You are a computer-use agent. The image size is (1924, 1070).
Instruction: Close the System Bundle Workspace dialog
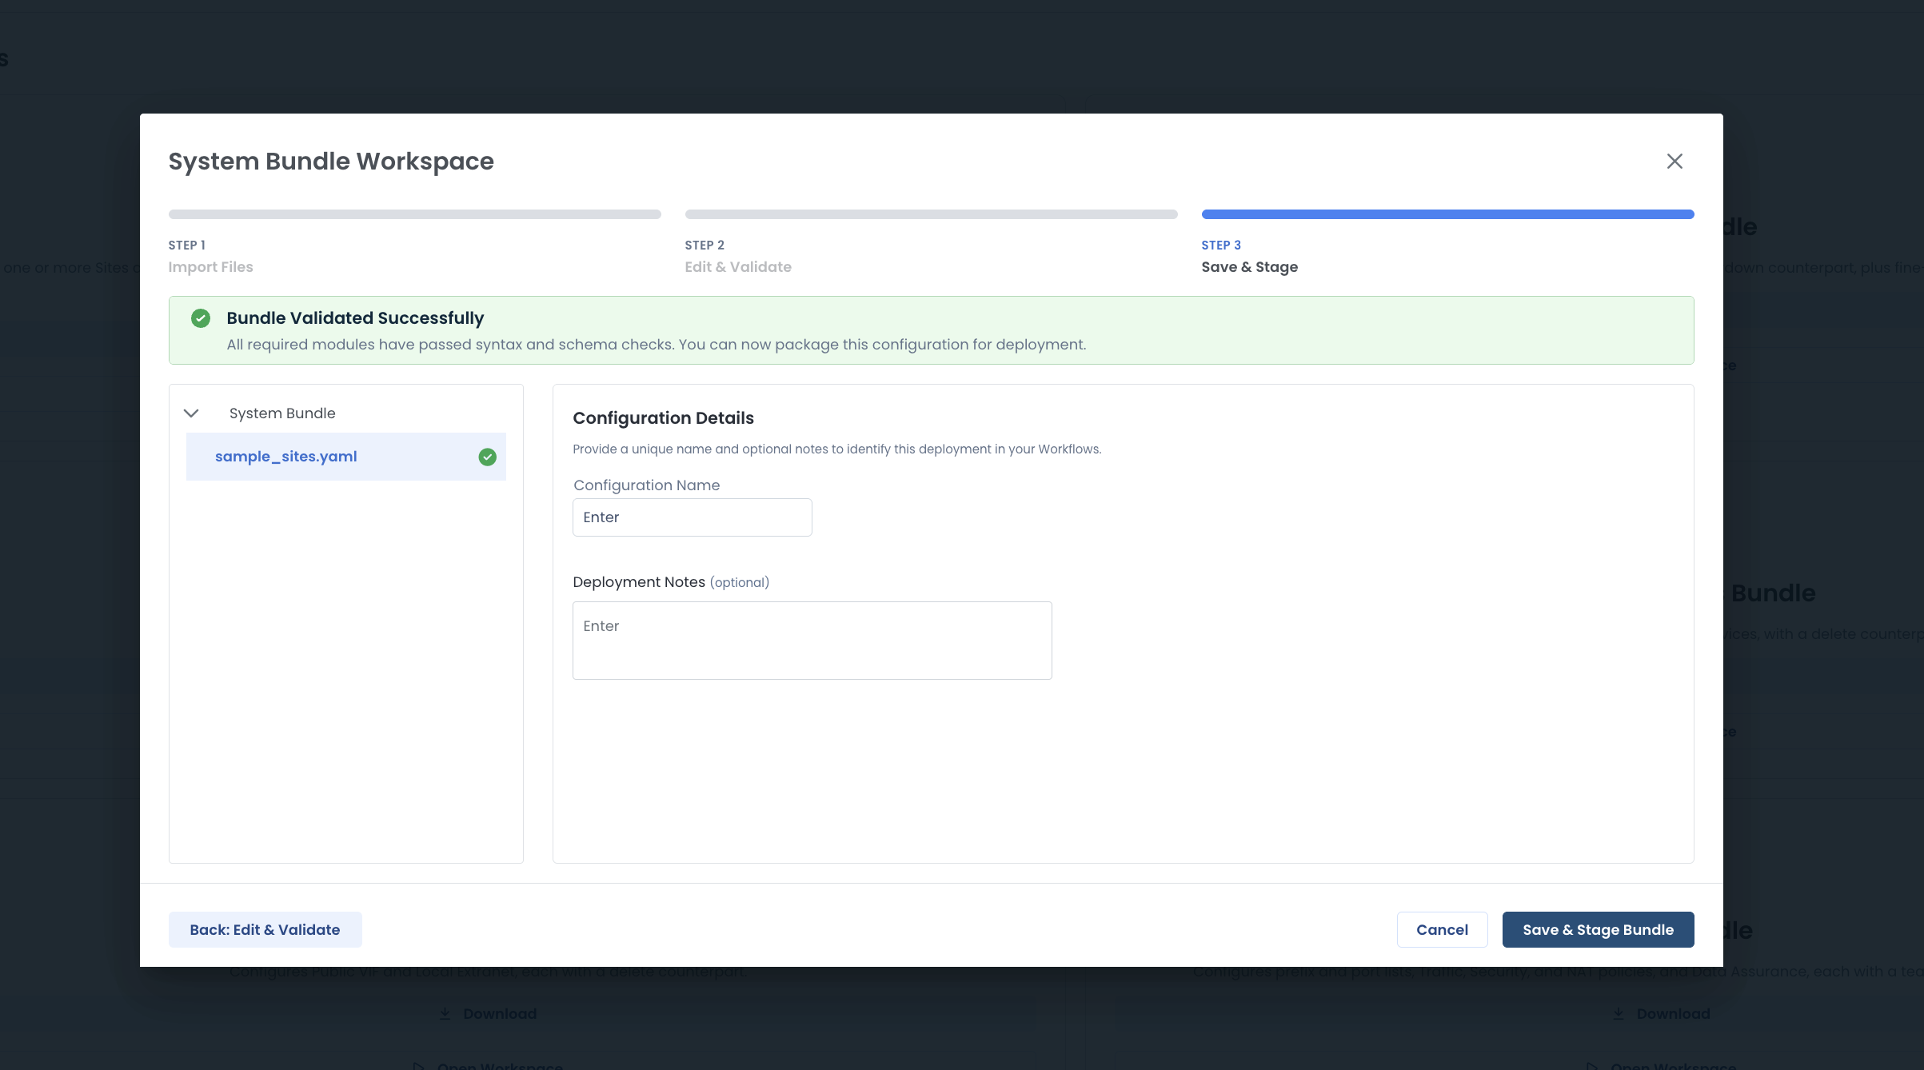tap(1675, 162)
